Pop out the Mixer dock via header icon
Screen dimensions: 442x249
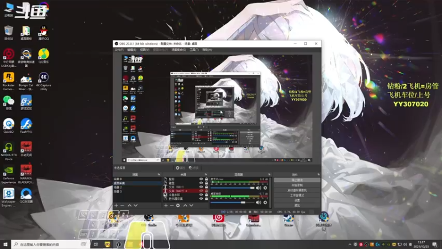pos(269,174)
